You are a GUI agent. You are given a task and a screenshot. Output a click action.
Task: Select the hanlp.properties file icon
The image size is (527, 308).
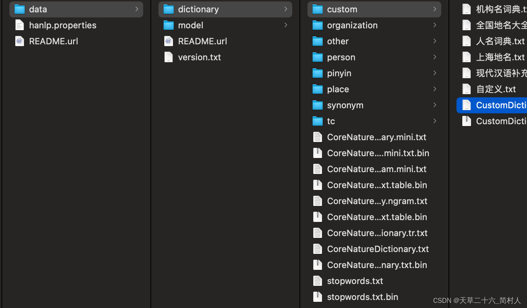pos(19,25)
